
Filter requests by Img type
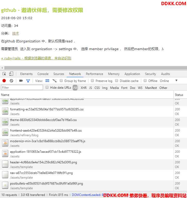coord(105,88)
